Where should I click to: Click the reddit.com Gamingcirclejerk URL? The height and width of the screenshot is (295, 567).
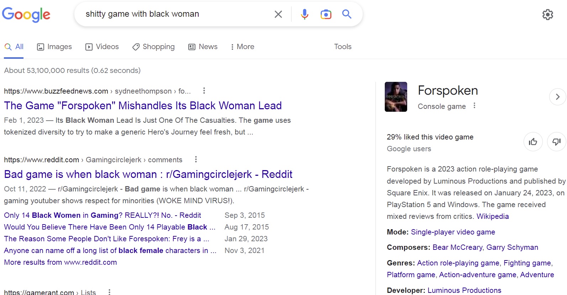pyautogui.click(x=93, y=160)
